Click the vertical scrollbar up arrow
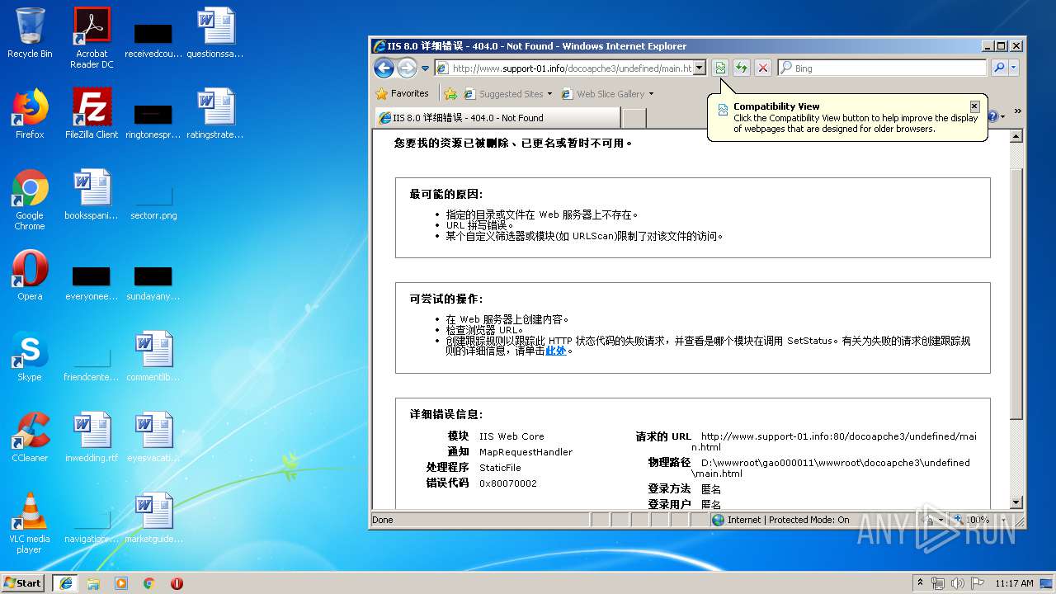Image resolution: width=1056 pixels, height=594 pixels. [x=1016, y=136]
